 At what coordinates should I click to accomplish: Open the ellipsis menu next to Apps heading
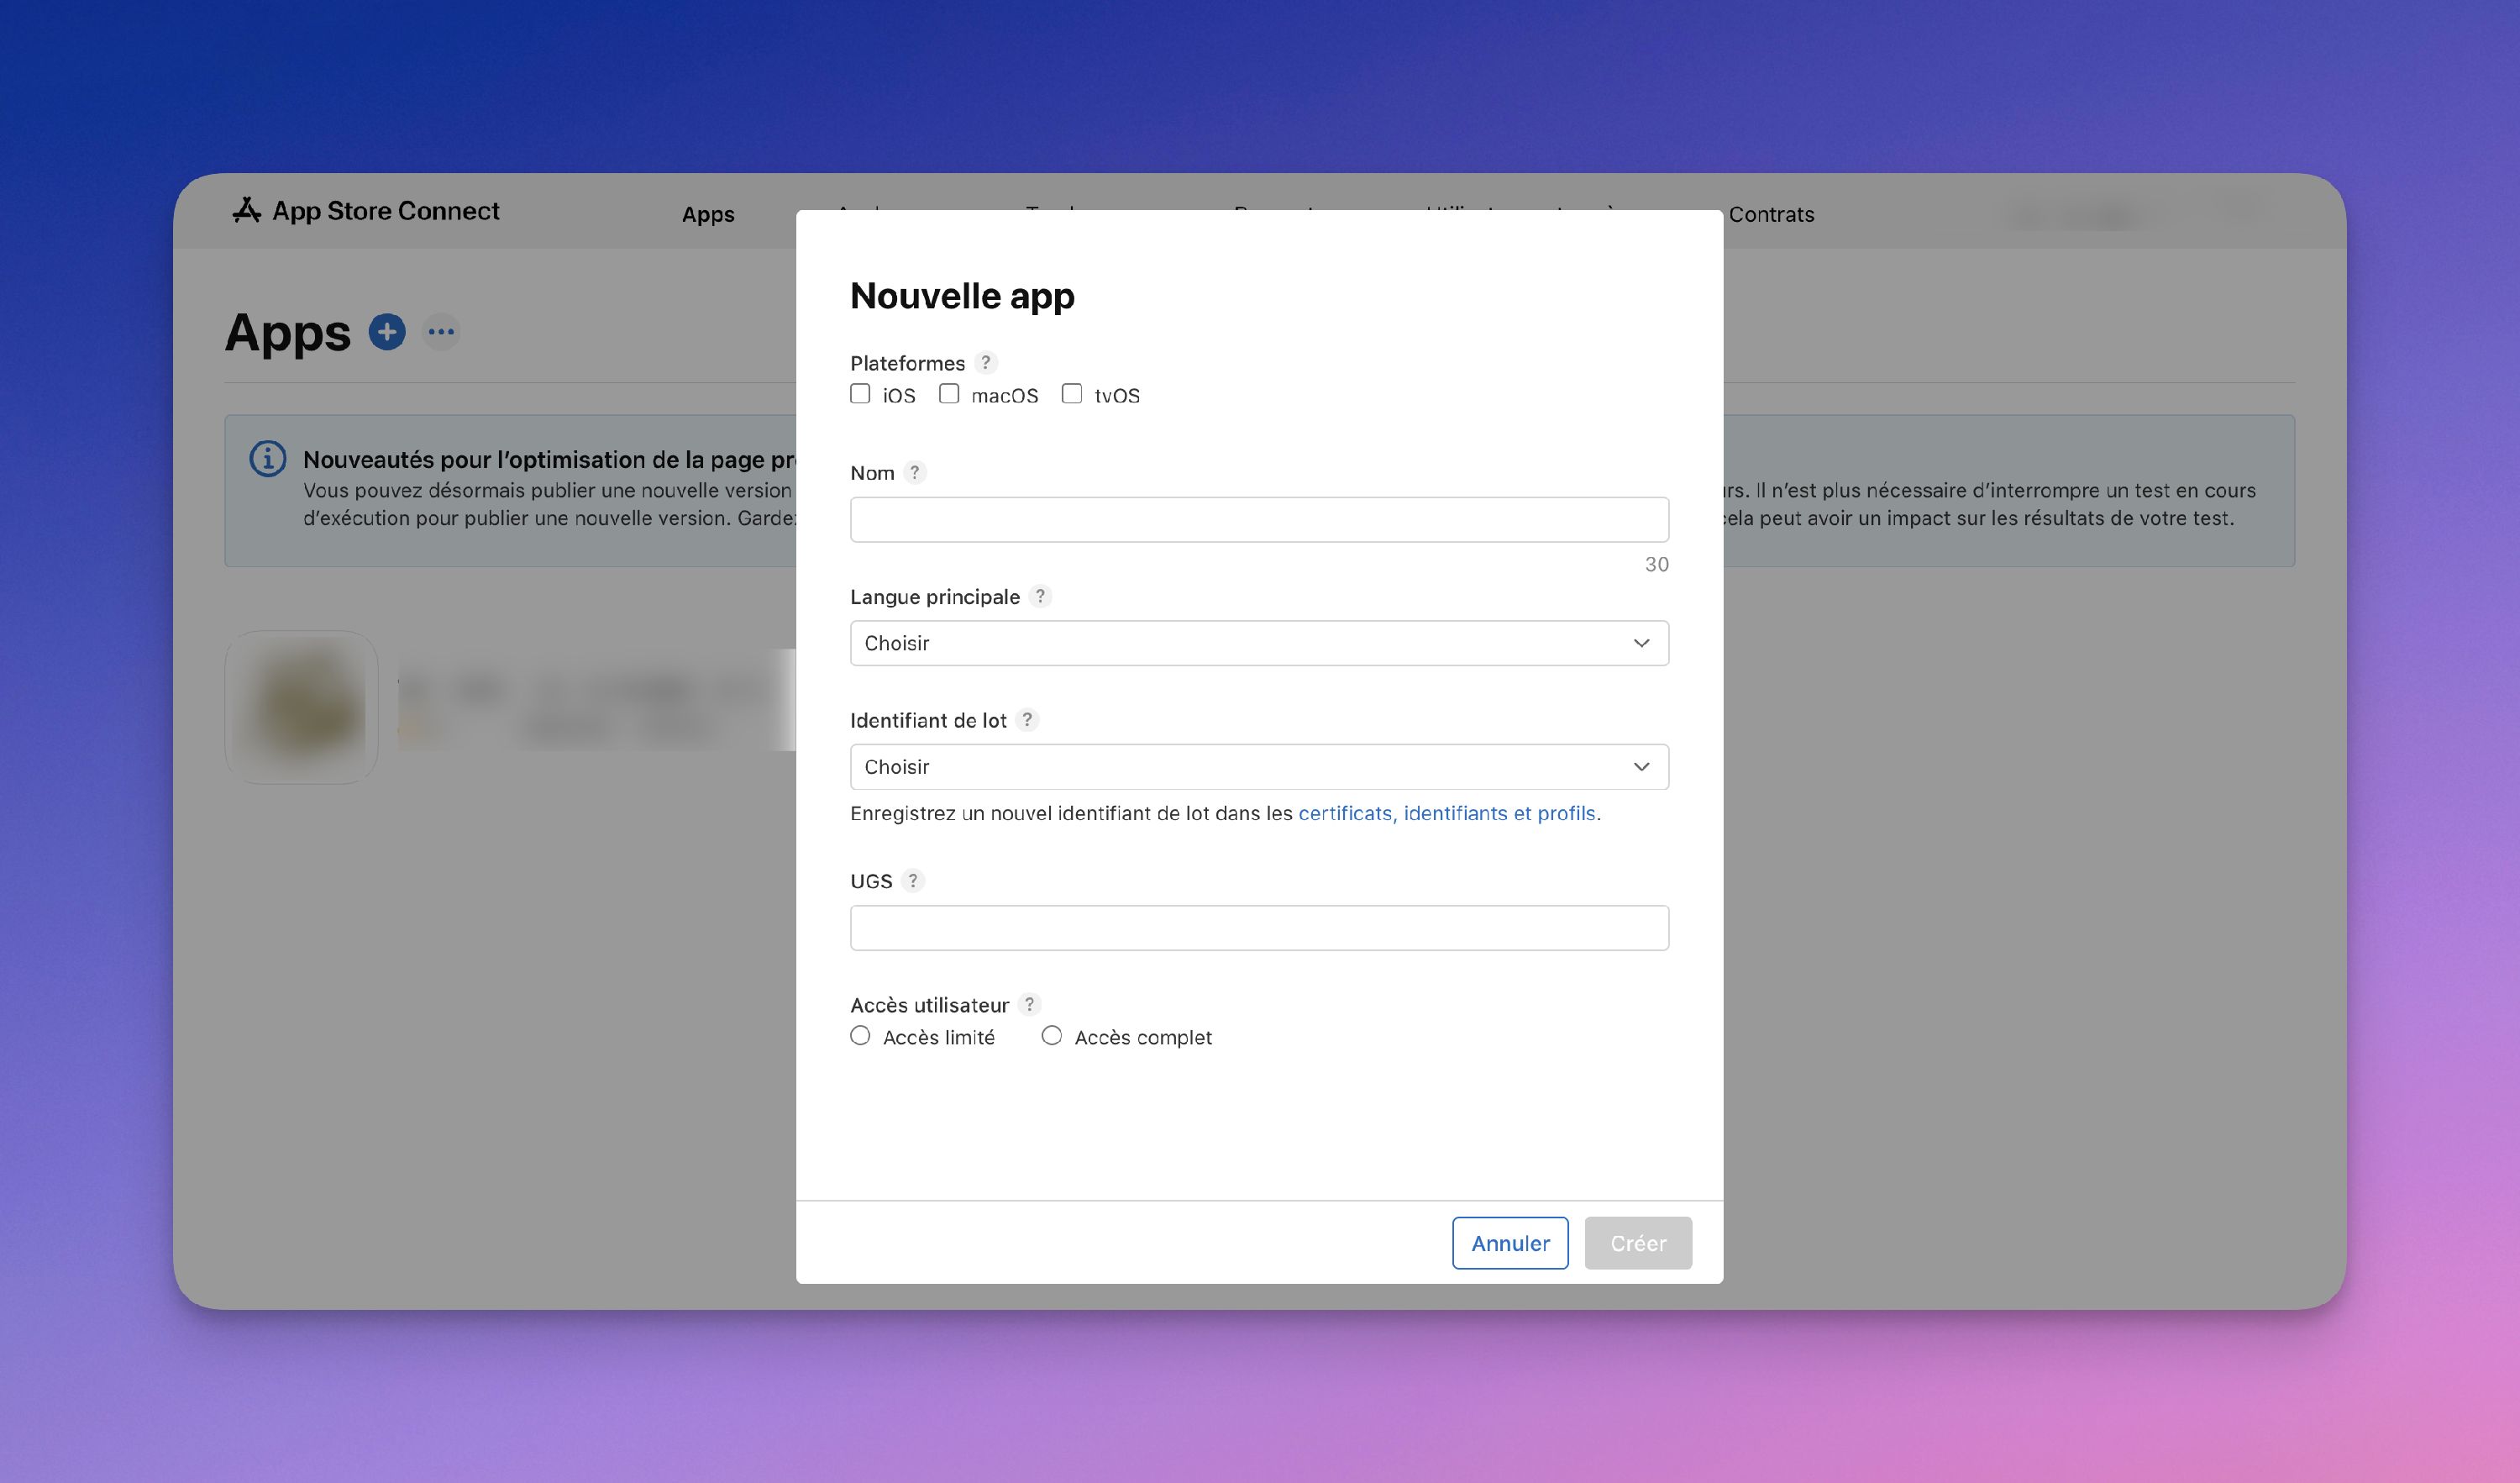click(442, 331)
